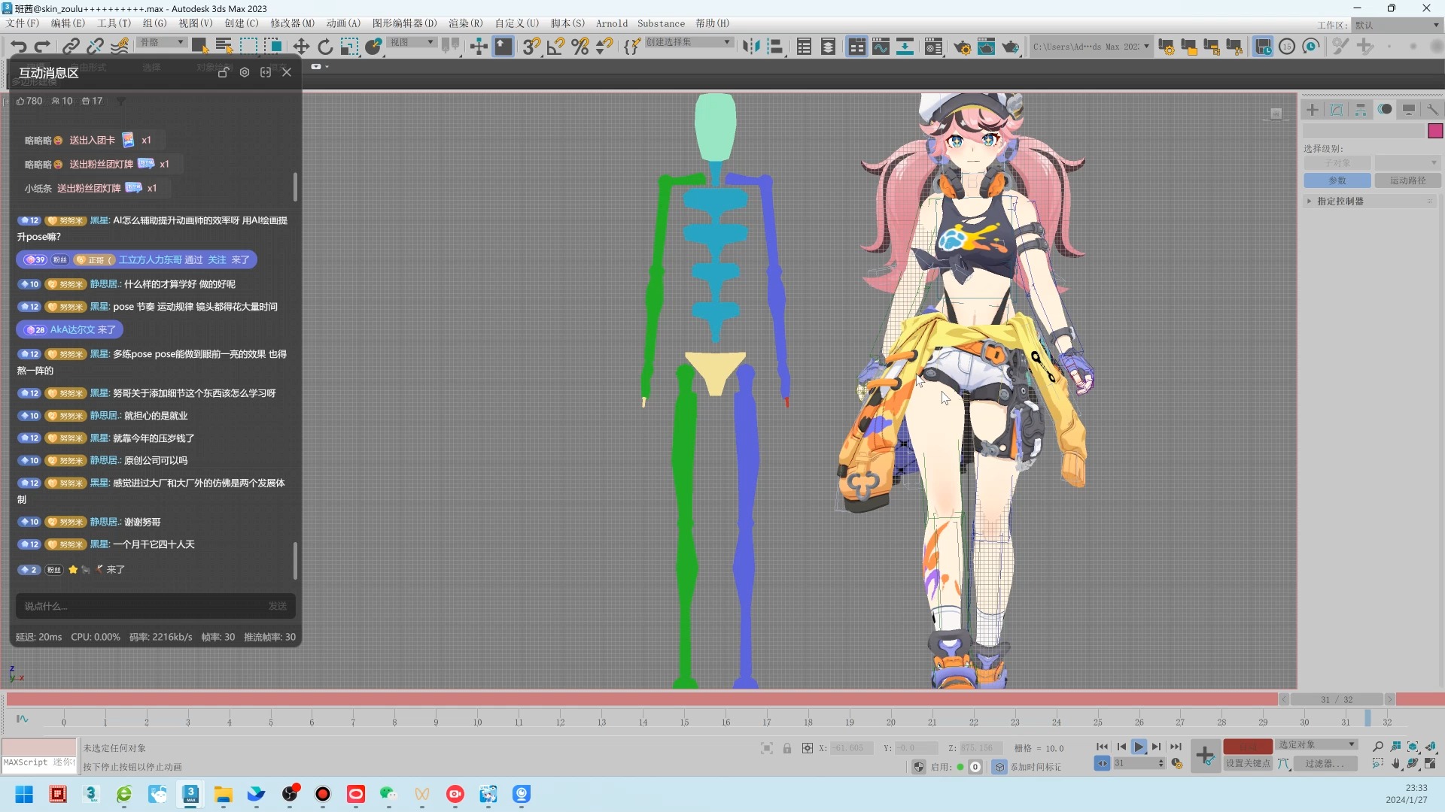Open the Layer Explorer icon
The width and height of the screenshot is (1445, 812).
coord(828,47)
